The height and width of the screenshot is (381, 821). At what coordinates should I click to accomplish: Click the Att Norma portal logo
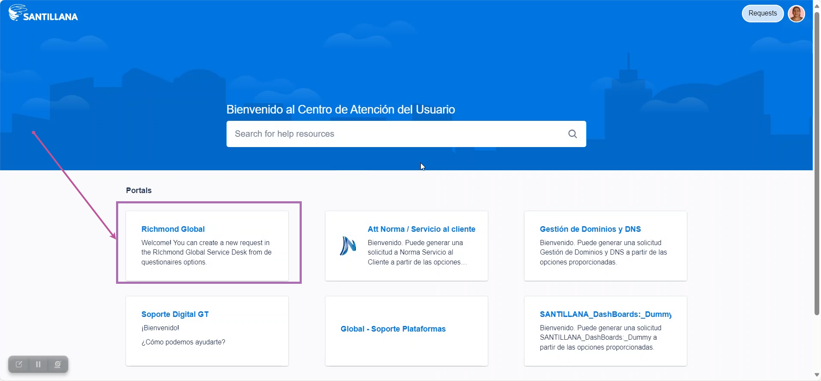coord(348,246)
